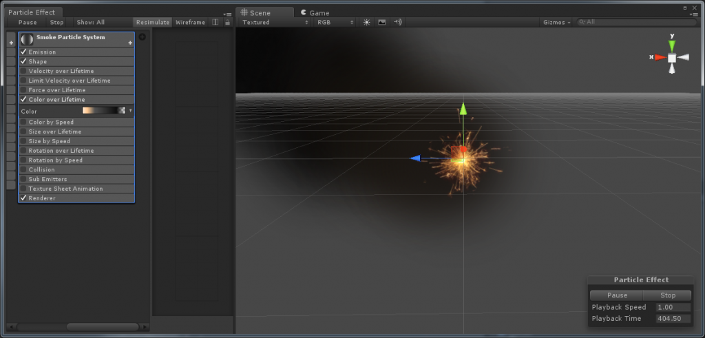The height and width of the screenshot is (338, 705).
Task: Expand the Sub Emitters module
Action: click(76, 179)
